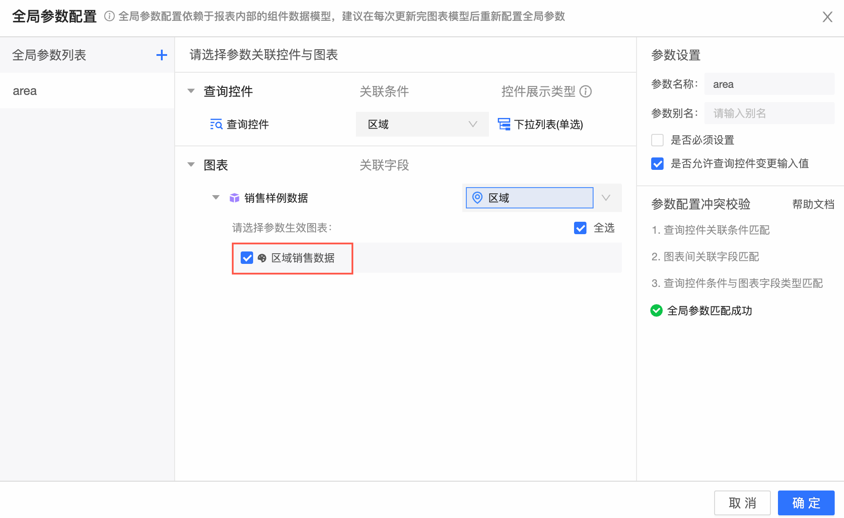This screenshot has width=844, height=518.
Task: Click the info icon beside 控件展示类型
Action: pos(586,91)
